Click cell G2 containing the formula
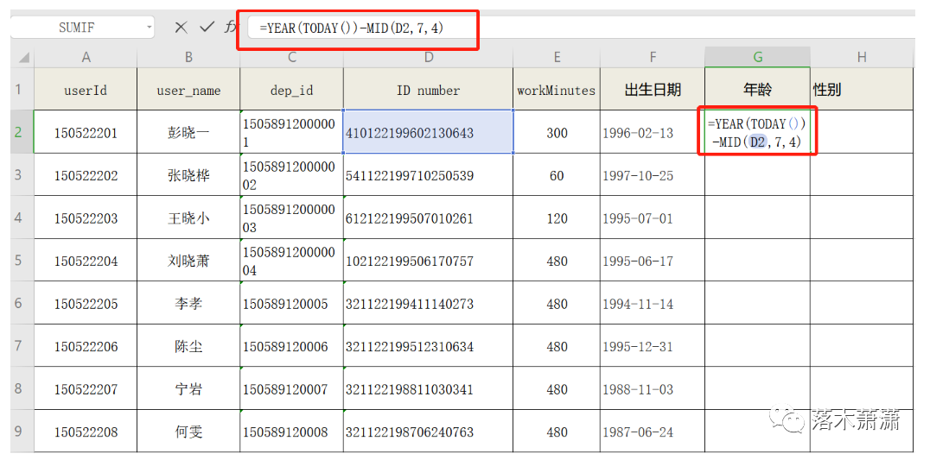 point(757,132)
